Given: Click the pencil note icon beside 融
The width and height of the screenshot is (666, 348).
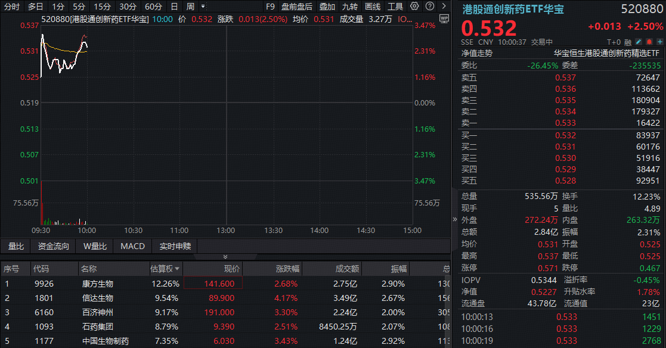Looking at the screenshot, I should (x=639, y=42).
